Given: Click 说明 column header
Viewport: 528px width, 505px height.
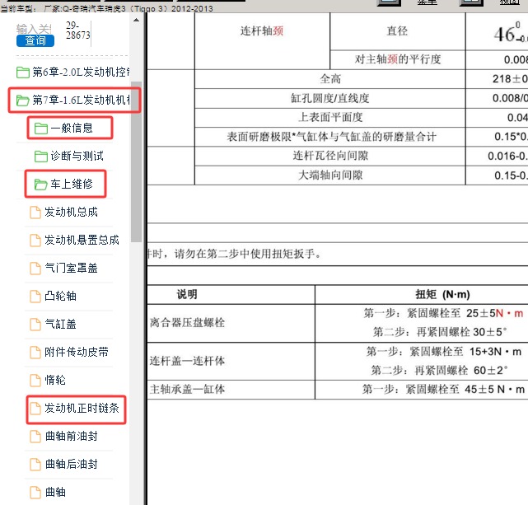Looking at the screenshot, I should [x=187, y=295].
